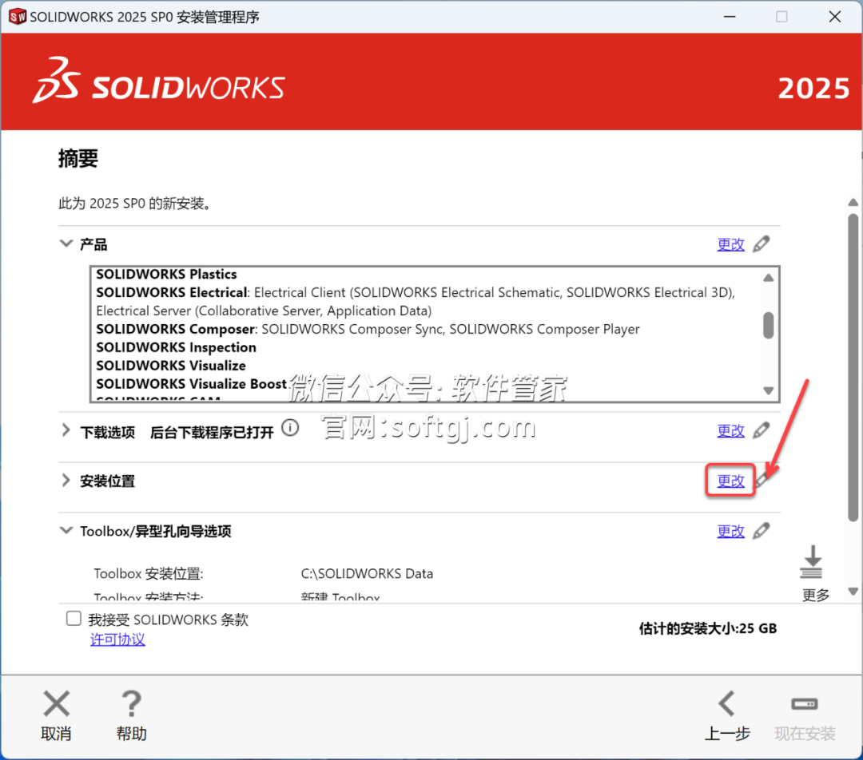Click 此为 2025 SP0 的新安装 text
The height and width of the screenshot is (760, 863).
click(x=134, y=204)
